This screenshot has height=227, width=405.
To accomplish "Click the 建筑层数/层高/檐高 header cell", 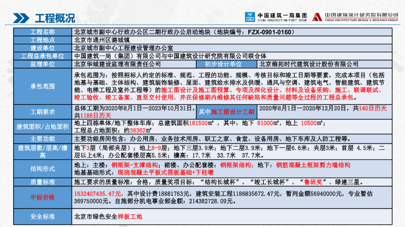I will tap(43, 152).
